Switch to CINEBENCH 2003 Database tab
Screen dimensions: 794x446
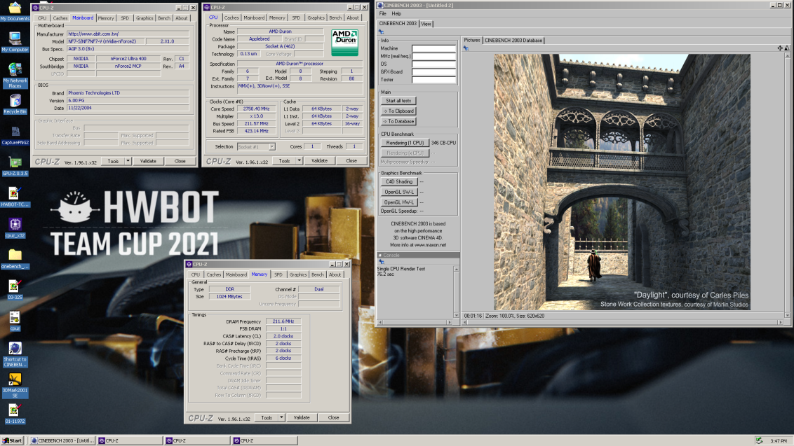pos(513,41)
